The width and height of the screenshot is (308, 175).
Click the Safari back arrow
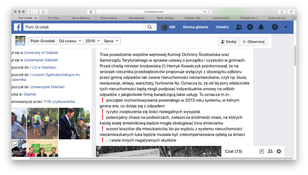pos(30,12)
